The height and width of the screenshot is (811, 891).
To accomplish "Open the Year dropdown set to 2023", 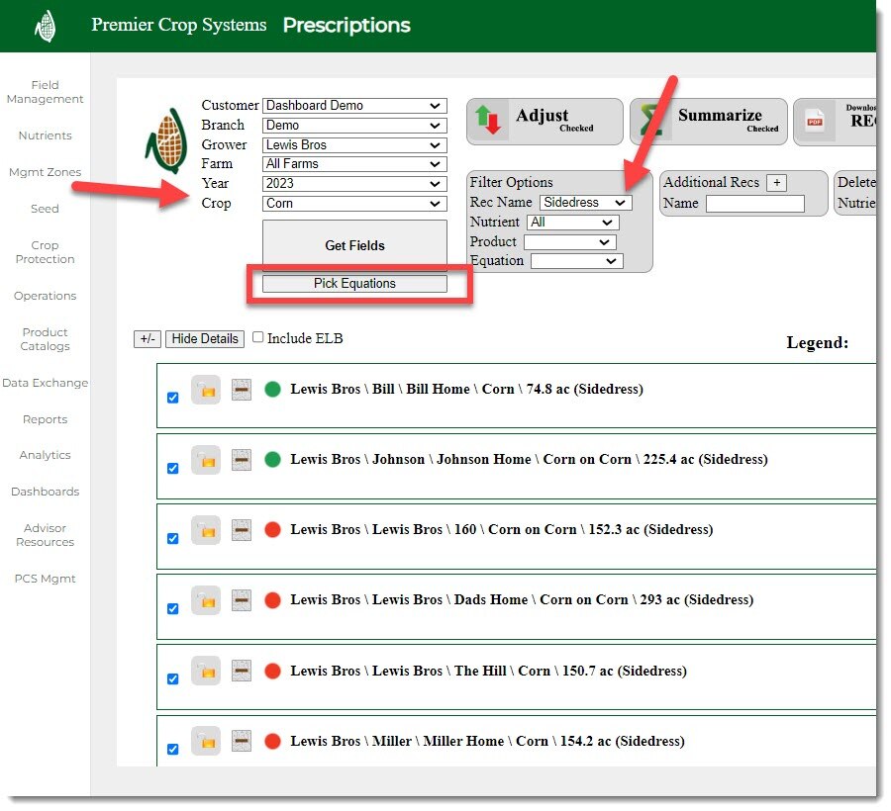I will tap(353, 184).
